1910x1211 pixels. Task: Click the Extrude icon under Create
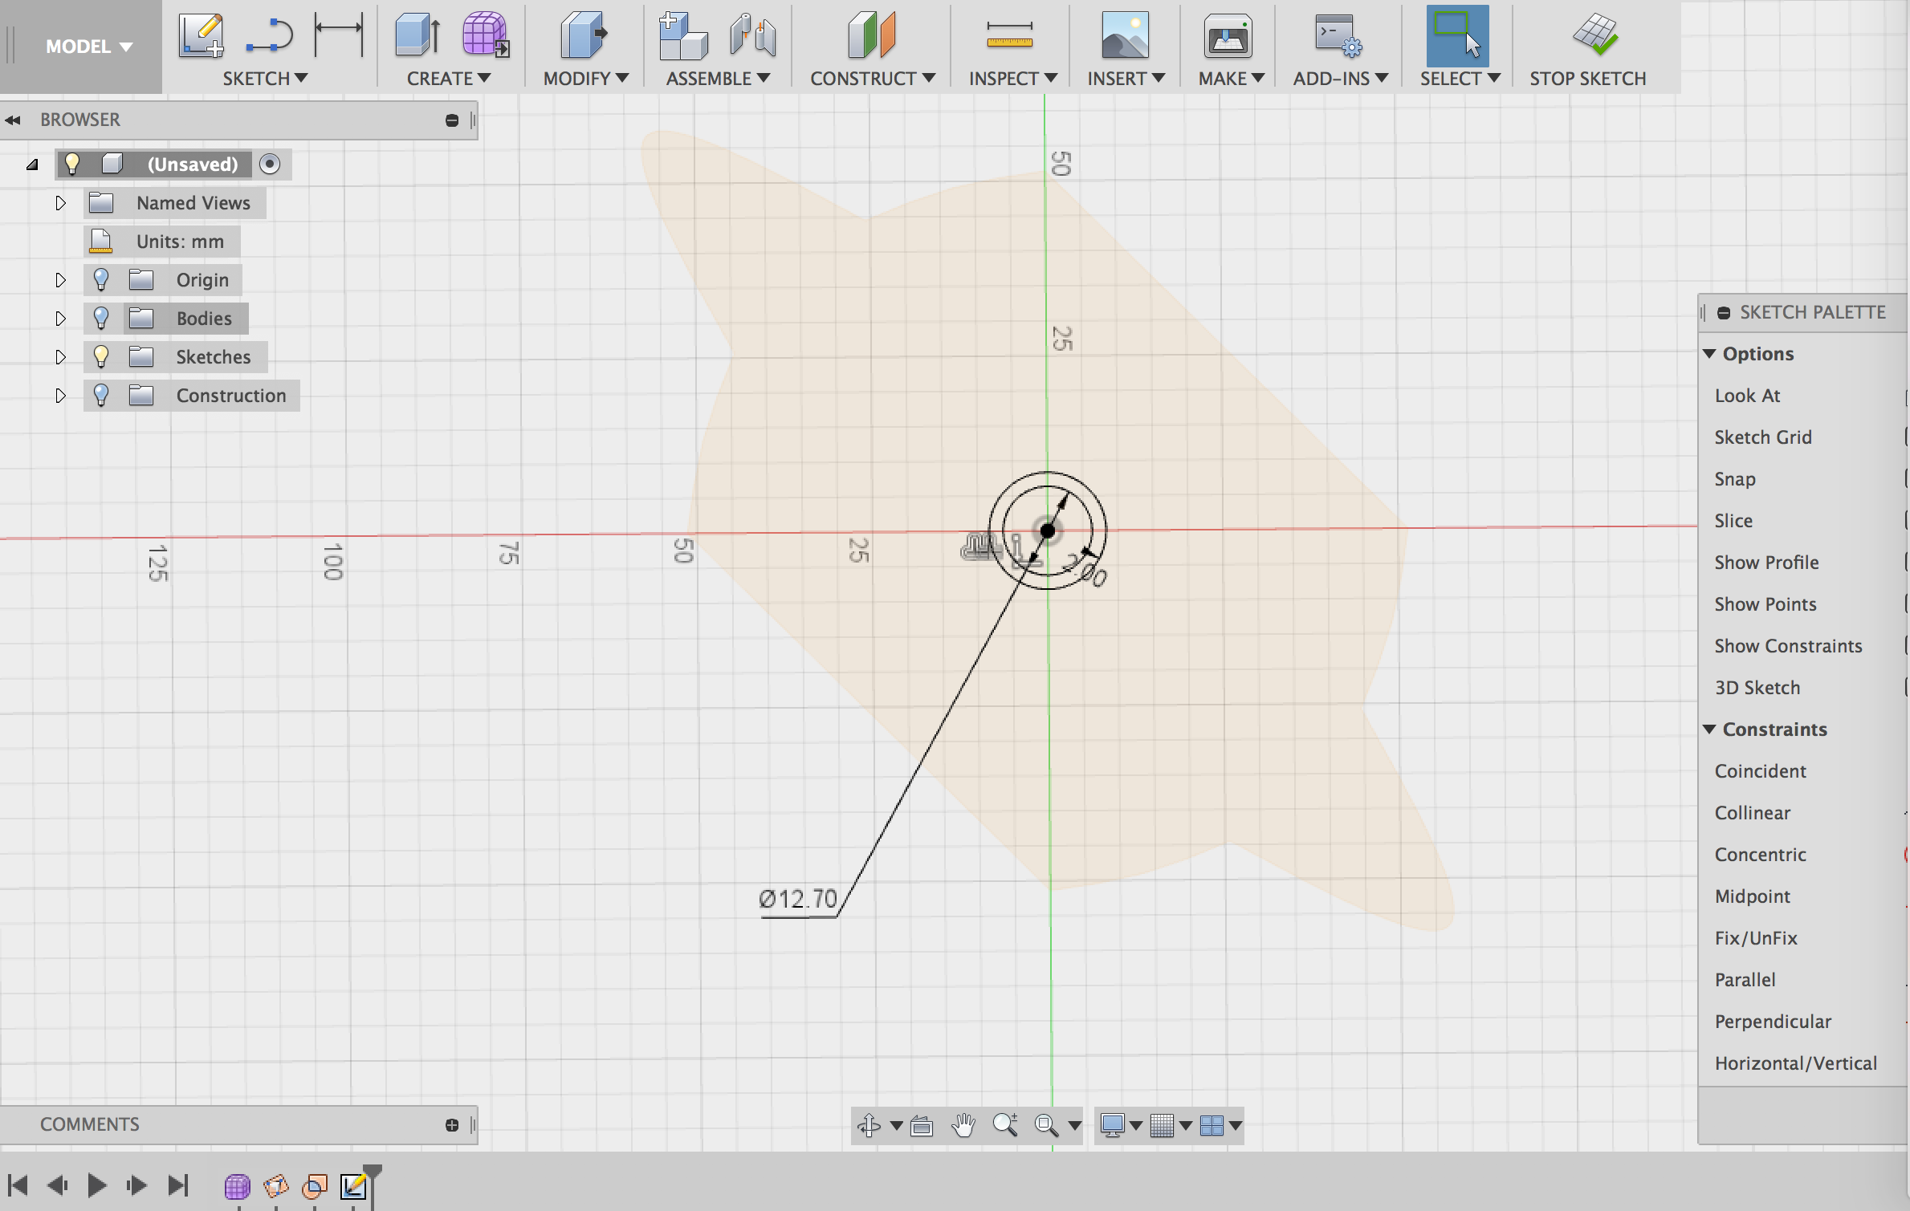point(417,35)
